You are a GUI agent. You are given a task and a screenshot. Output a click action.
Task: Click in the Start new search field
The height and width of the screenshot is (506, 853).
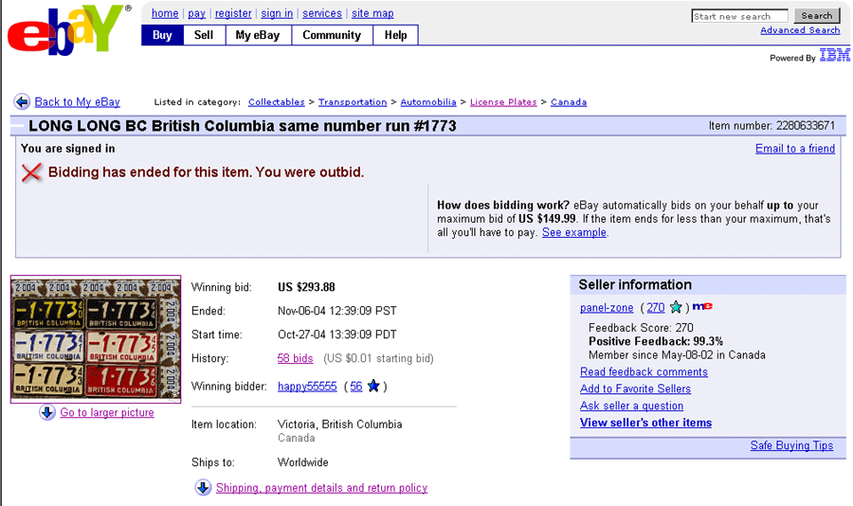[740, 16]
